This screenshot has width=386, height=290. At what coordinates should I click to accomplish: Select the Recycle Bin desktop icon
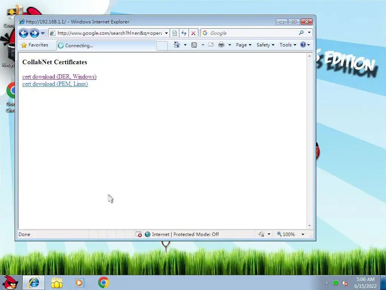pos(8,55)
